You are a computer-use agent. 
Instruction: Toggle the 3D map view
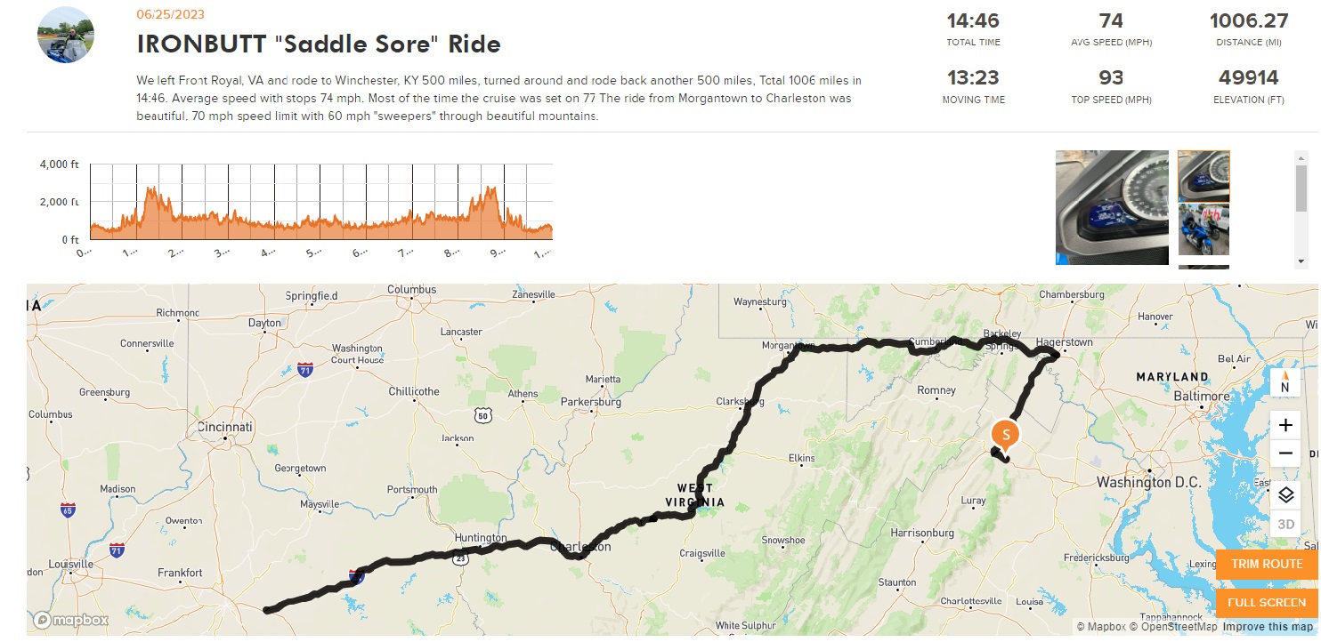pos(1285,524)
